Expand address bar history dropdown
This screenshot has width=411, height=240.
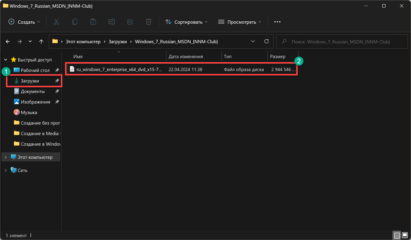[x=253, y=41]
